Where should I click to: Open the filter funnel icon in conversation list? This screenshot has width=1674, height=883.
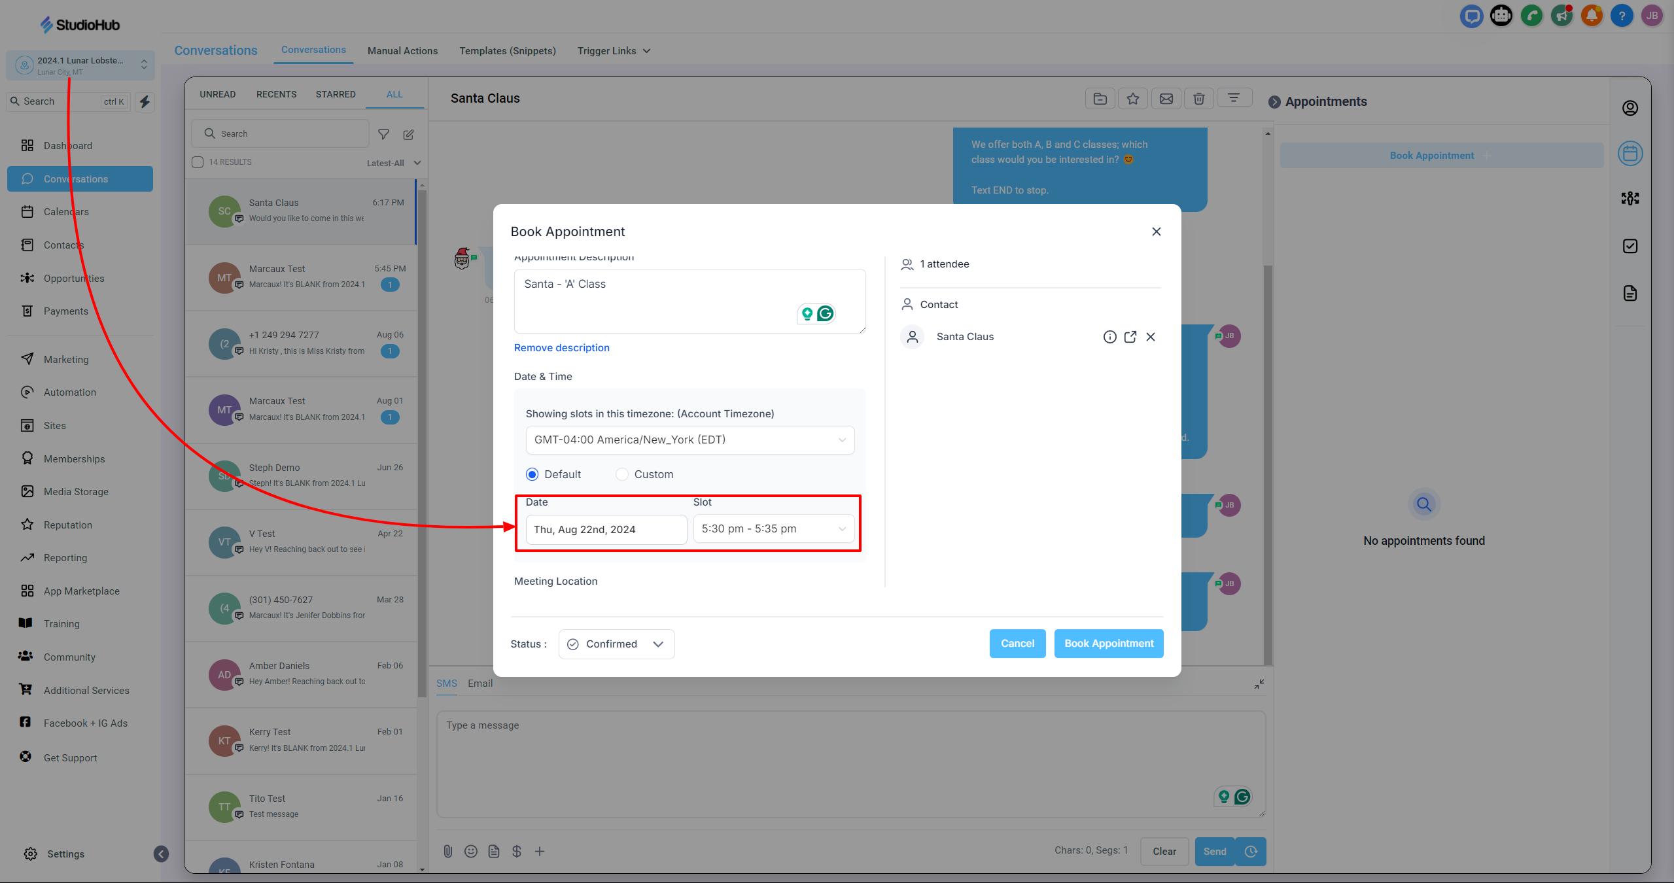tap(384, 134)
